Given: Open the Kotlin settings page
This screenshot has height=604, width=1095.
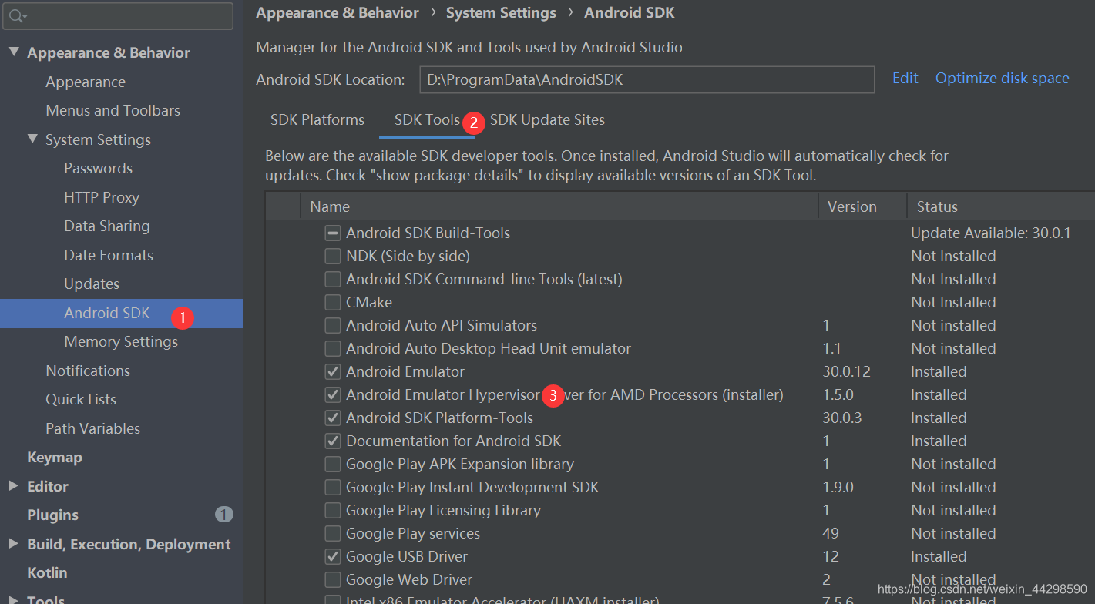Looking at the screenshot, I should click(x=47, y=572).
